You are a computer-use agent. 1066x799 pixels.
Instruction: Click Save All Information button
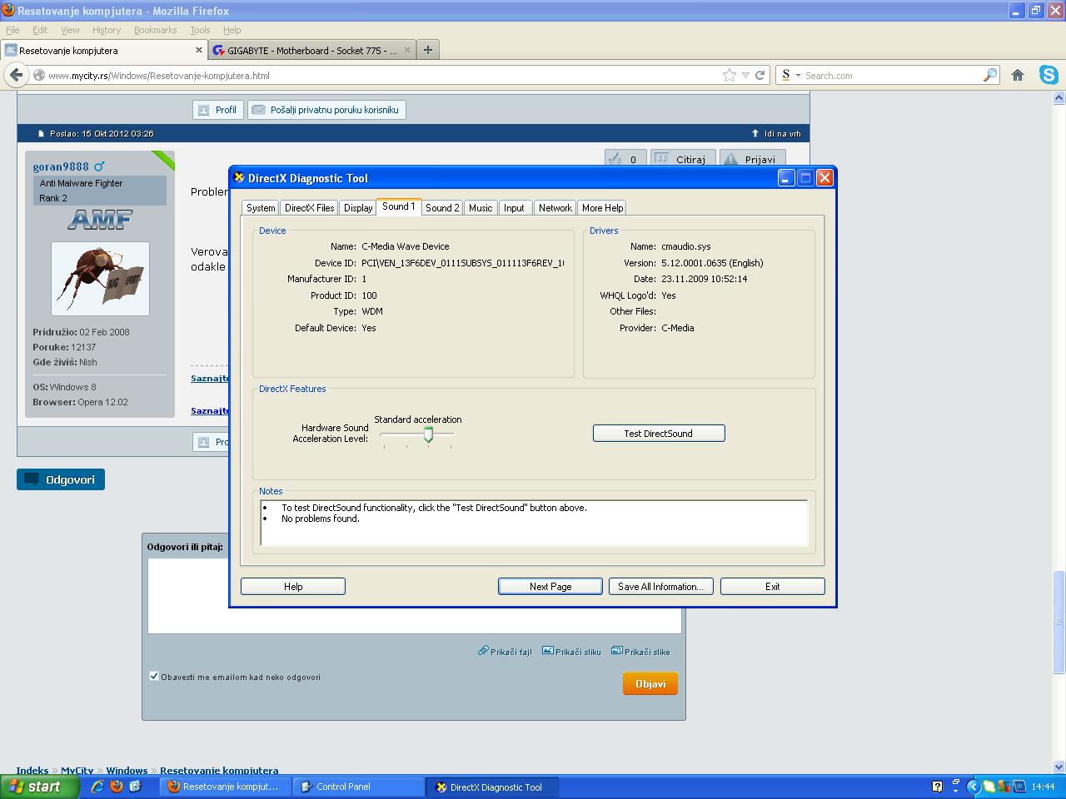(660, 587)
